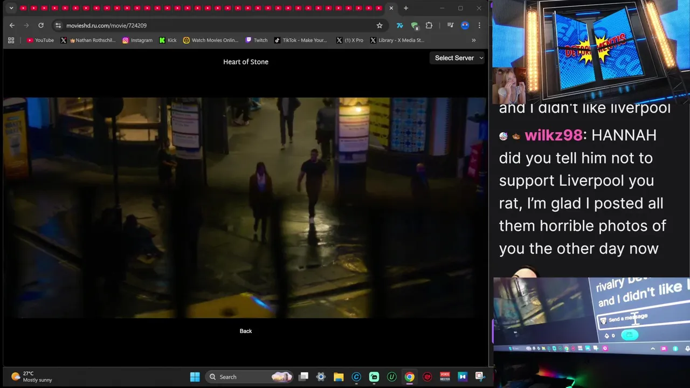Open the Twitch bookmark
The image size is (690, 388).
point(257,40)
